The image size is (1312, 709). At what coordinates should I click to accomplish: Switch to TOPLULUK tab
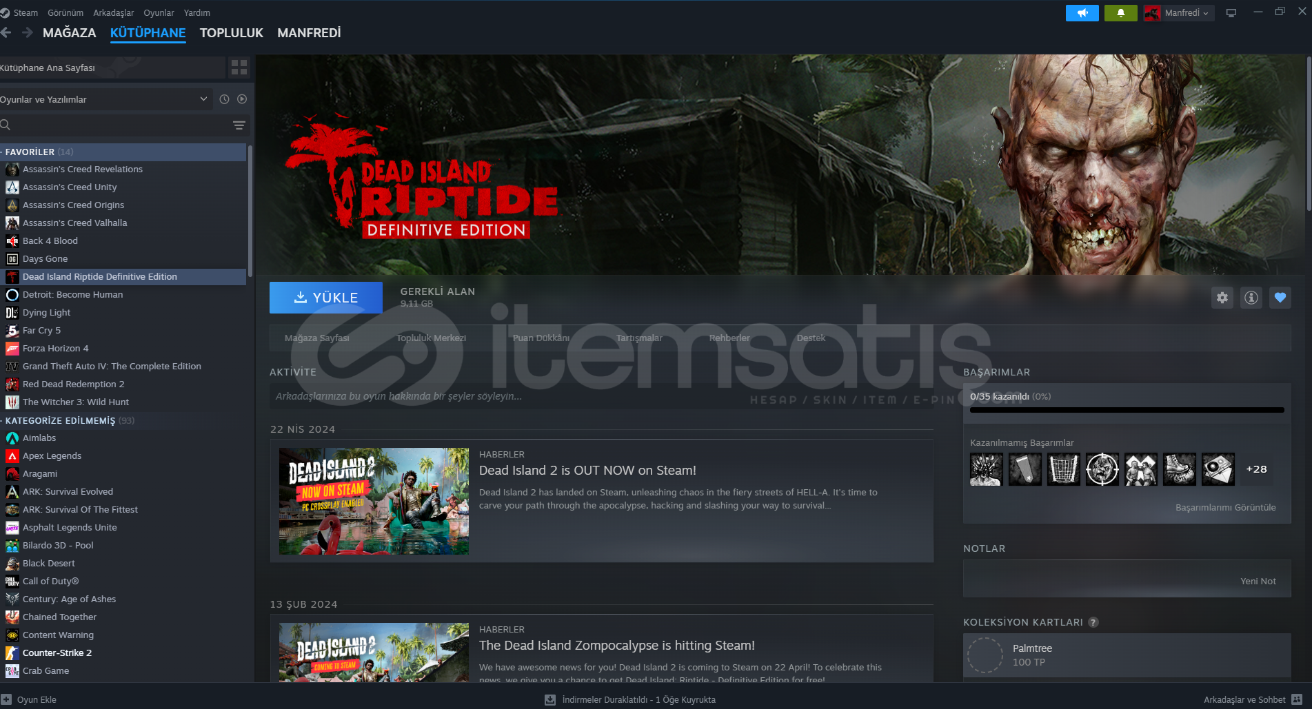(x=232, y=32)
